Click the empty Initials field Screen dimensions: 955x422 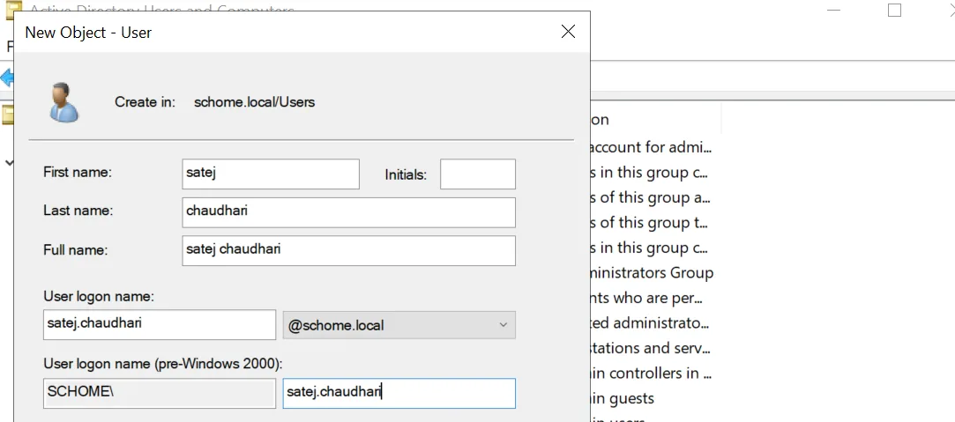point(478,174)
